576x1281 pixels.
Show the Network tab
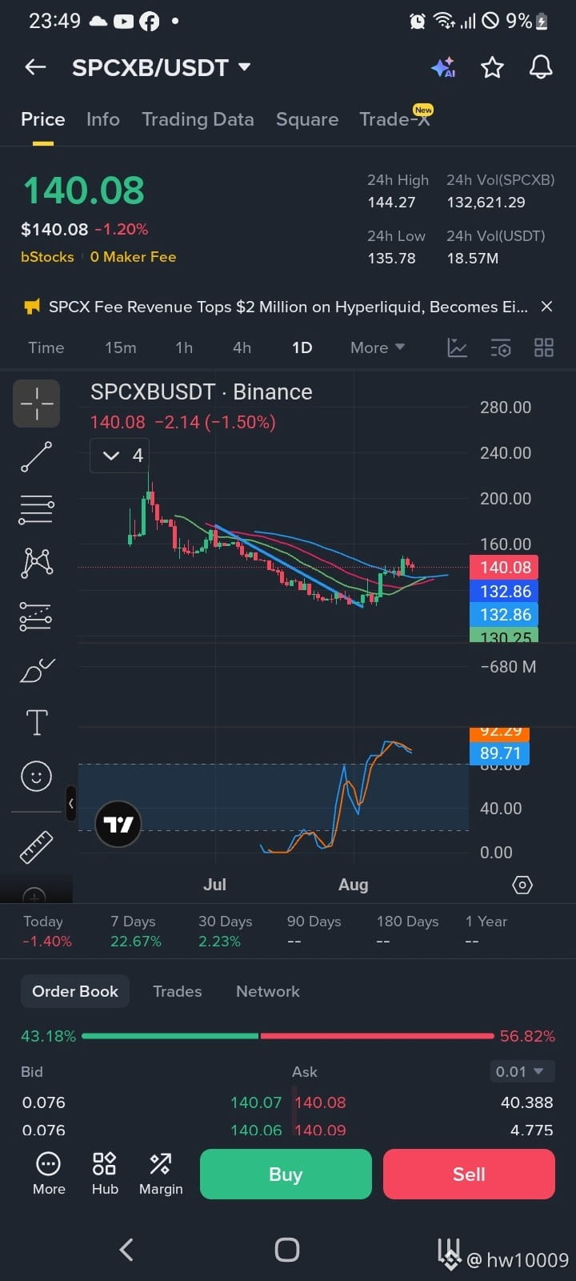click(x=268, y=991)
